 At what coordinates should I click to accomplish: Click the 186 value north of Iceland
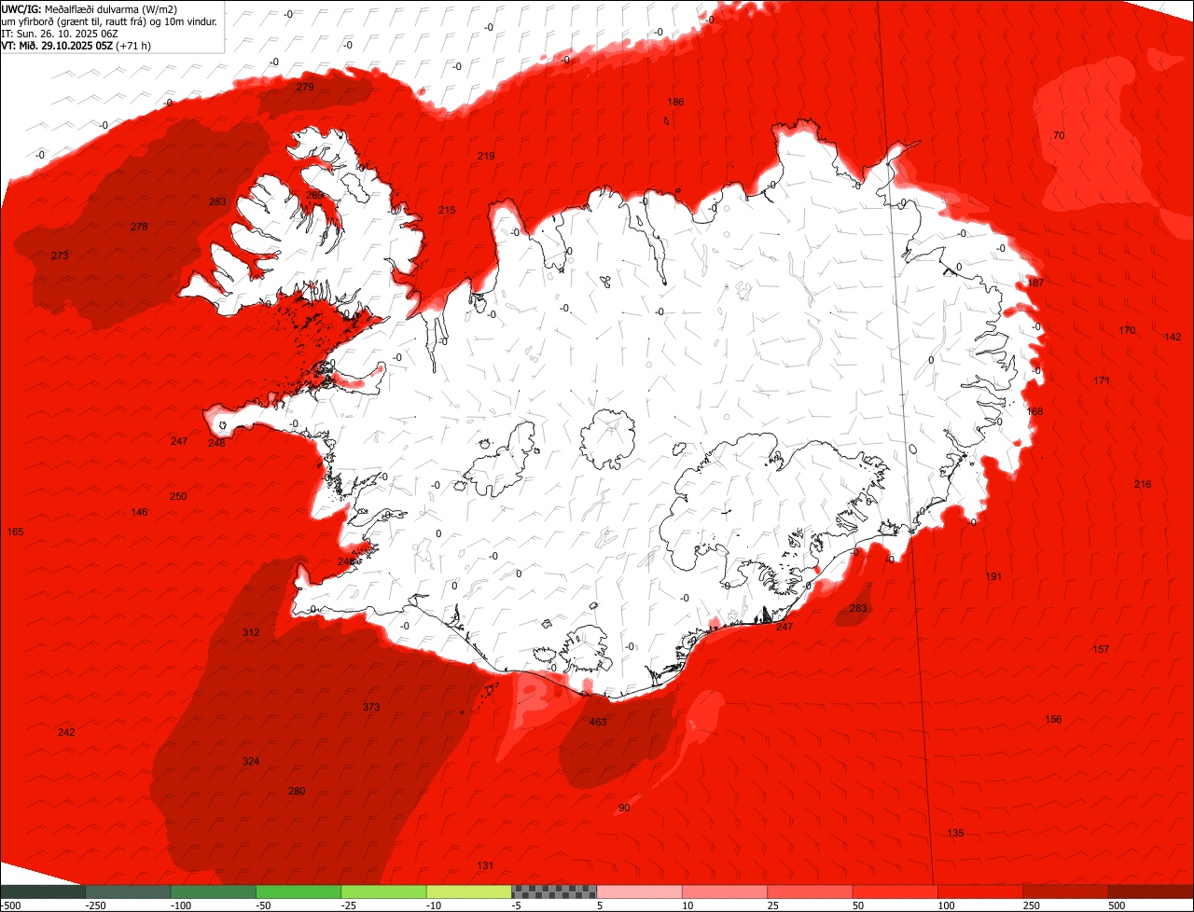point(675,102)
